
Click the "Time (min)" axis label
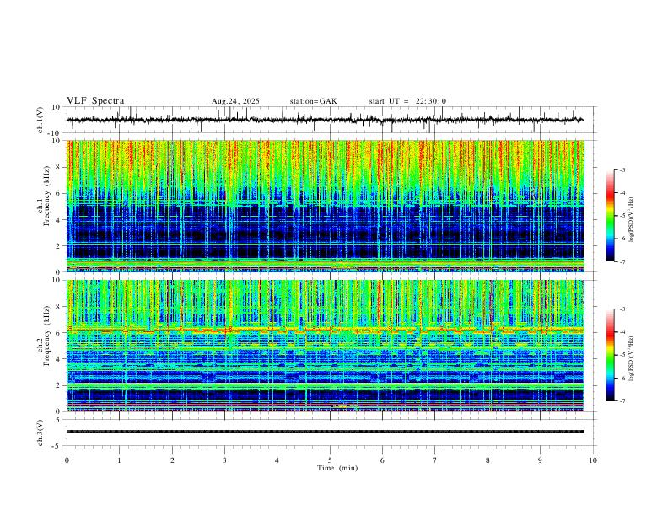pyautogui.click(x=337, y=468)
